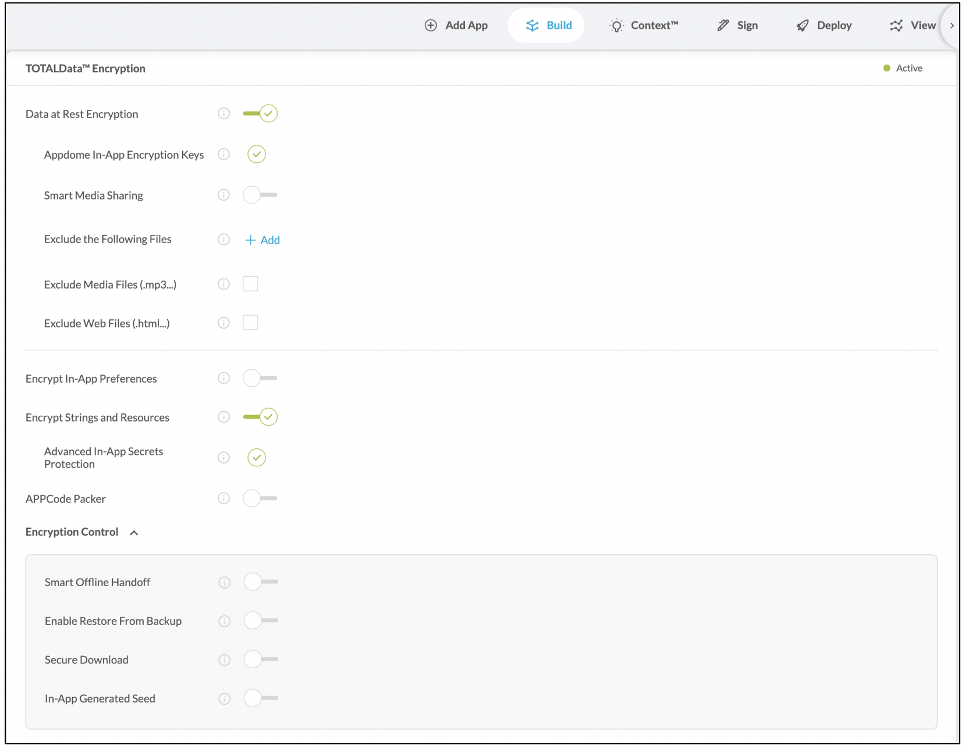
Task: Collapse the Encryption Control section
Action: pyautogui.click(x=134, y=533)
